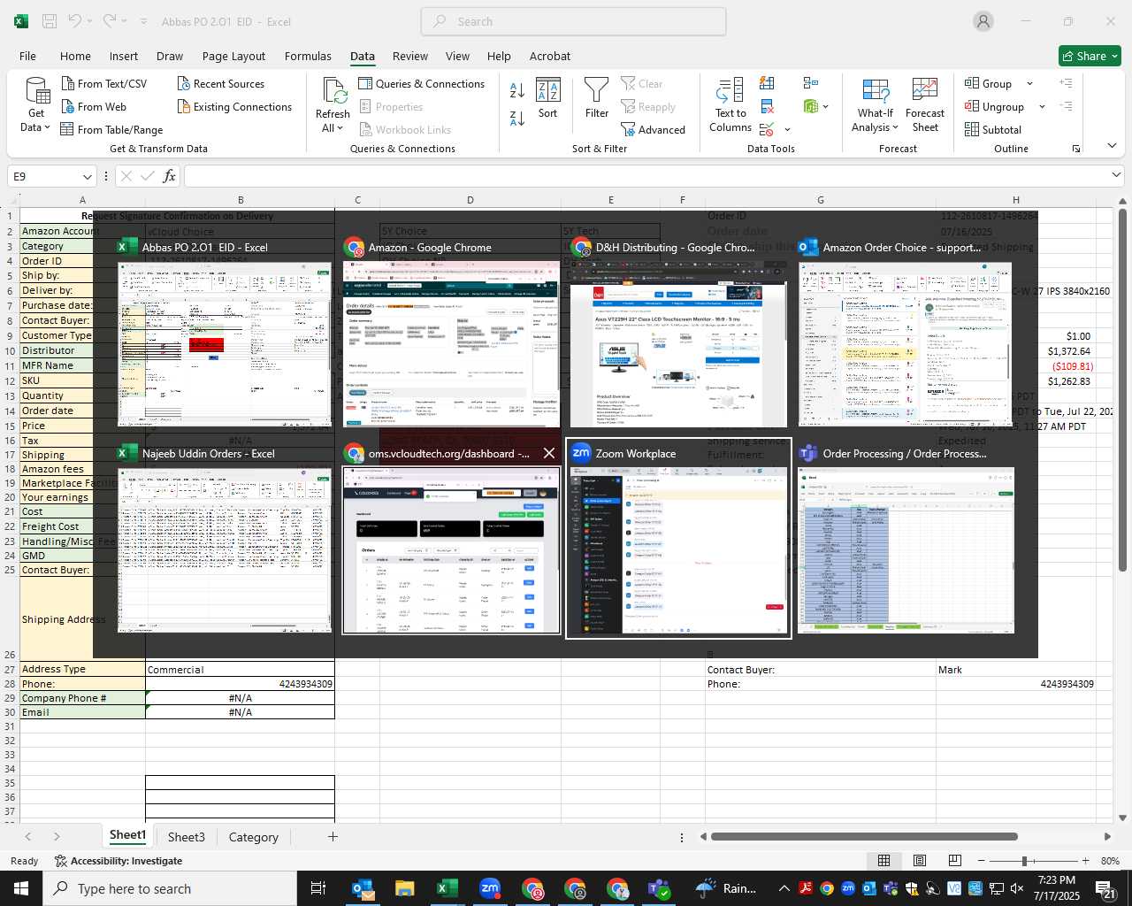This screenshot has width=1132, height=906.
Task: Click the Subtotal button
Action: [x=993, y=129]
